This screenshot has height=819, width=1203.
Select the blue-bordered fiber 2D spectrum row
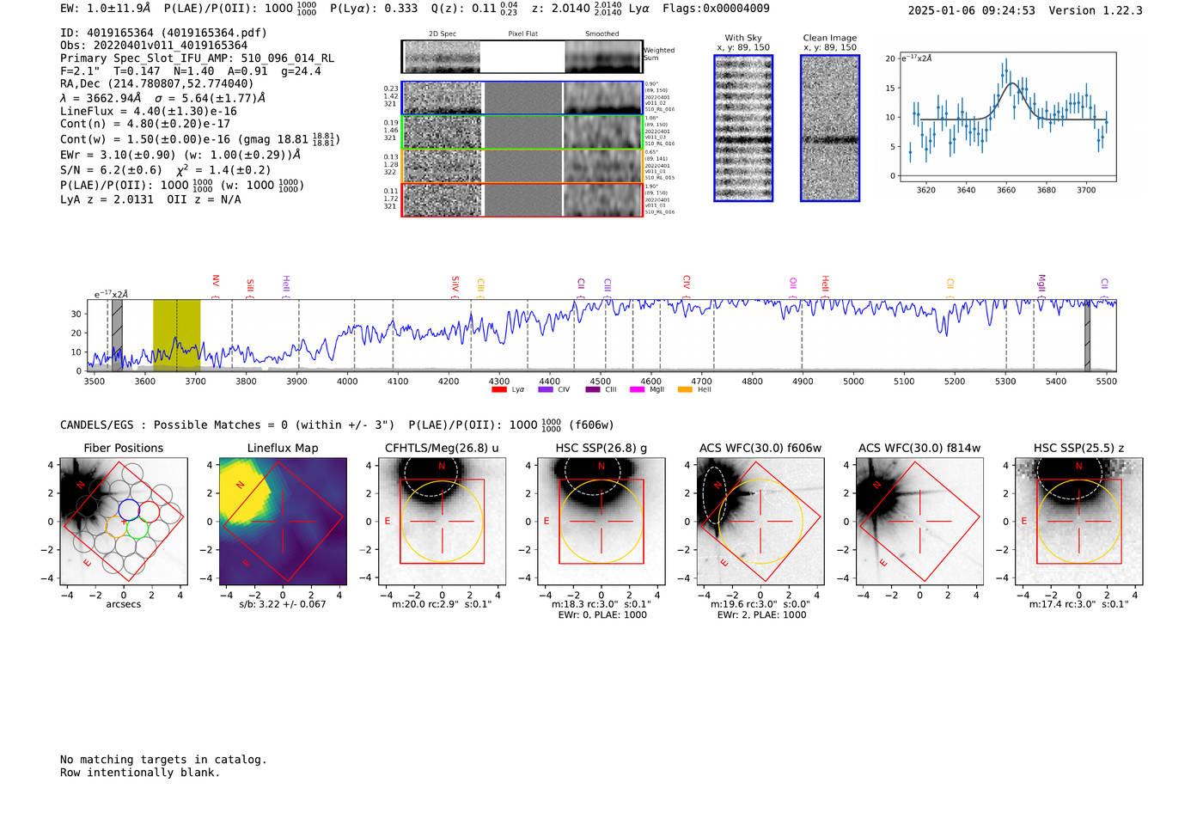[522, 98]
